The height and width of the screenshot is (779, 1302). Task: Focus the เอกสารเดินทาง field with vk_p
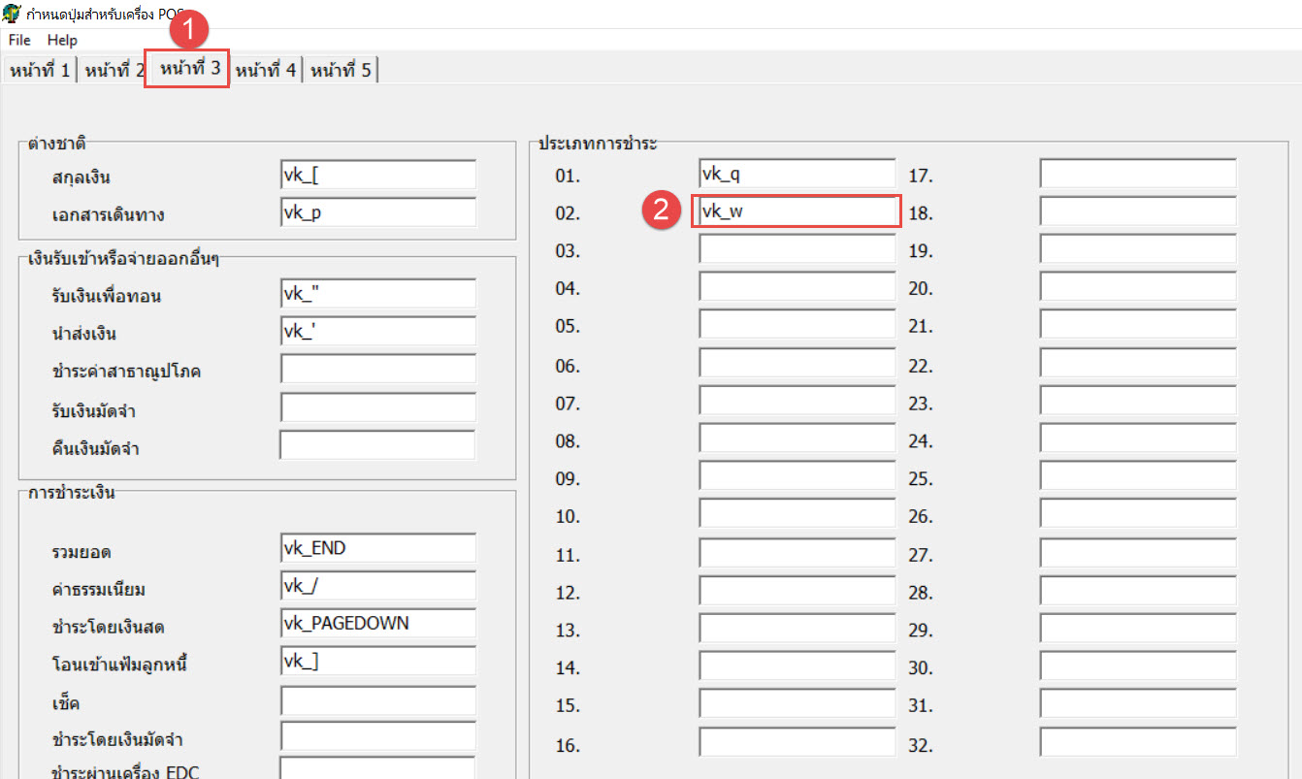[x=377, y=212]
